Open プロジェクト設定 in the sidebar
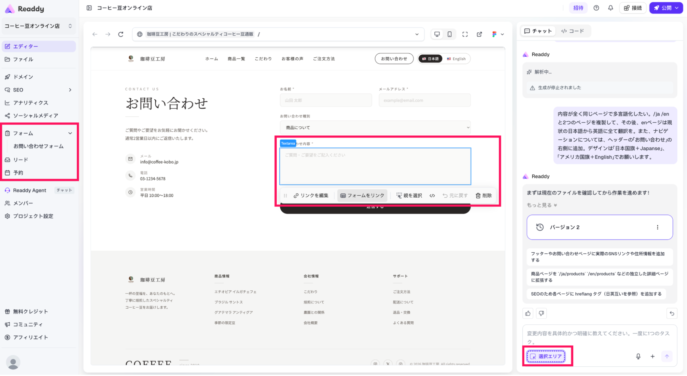 click(x=38, y=216)
